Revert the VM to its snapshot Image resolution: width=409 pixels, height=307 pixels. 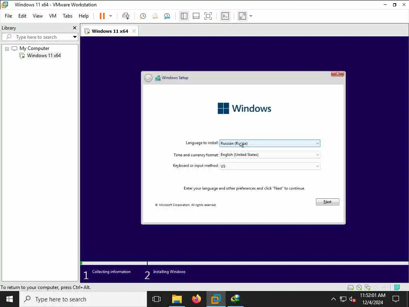(x=155, y=16)
